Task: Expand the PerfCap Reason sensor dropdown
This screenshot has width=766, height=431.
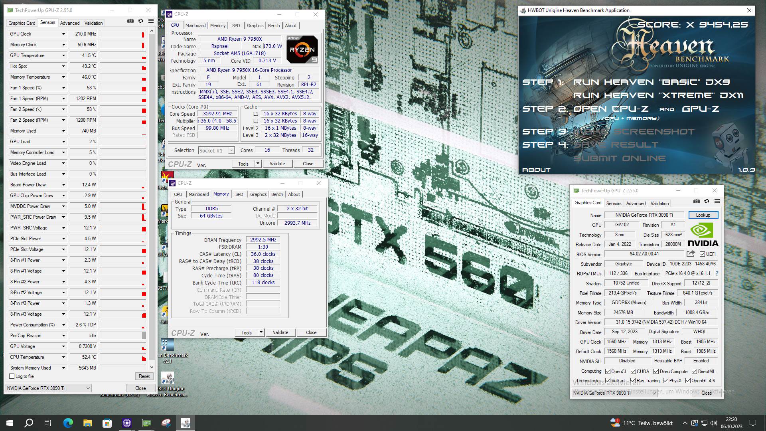Action: point(63,336)
